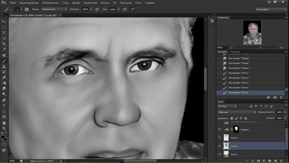Create new adjustment layer icon
The height and width of the screenshot is (163, 289).
click(x=264, y=161)
